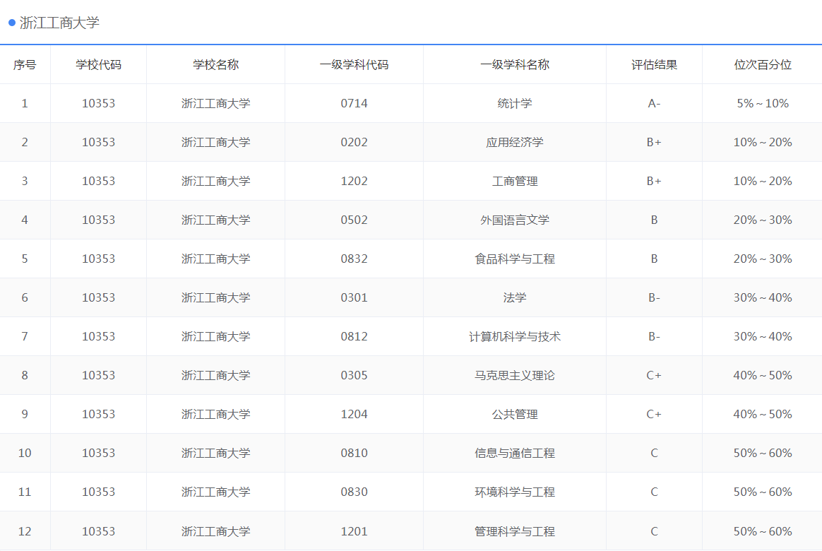Click the 40%～50% percentile in row 8
822x551 pixels.
click(x=763, y=375)
